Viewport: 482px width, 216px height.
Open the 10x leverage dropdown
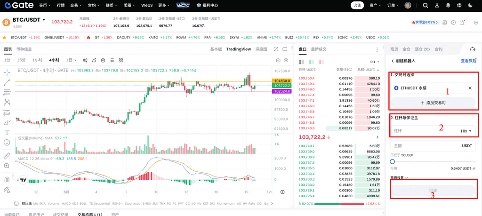pyautogui.click(x=466, y=131)
